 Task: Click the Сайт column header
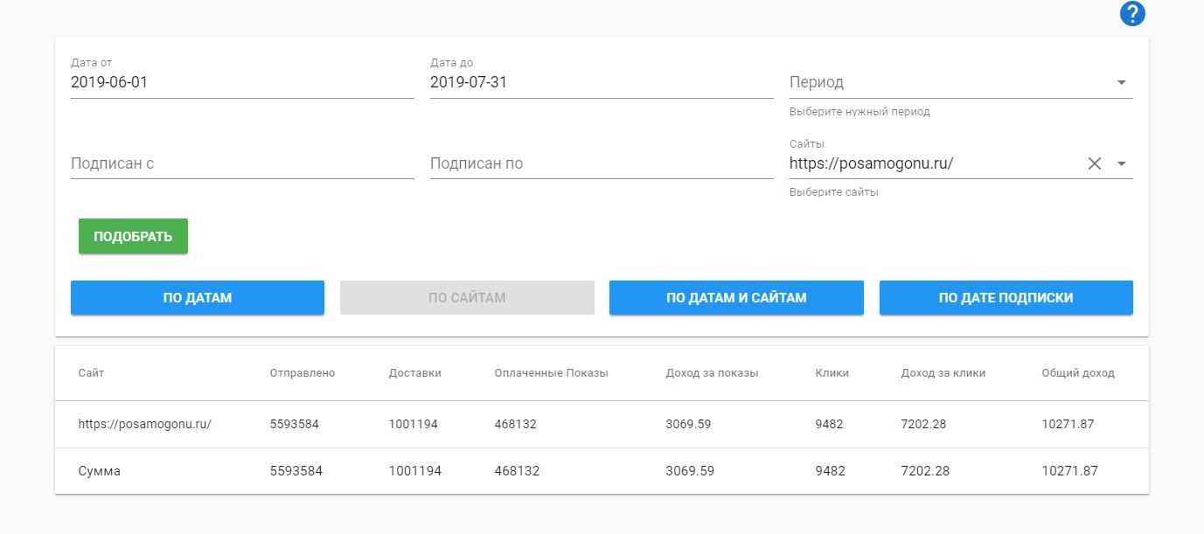[91, 373]
